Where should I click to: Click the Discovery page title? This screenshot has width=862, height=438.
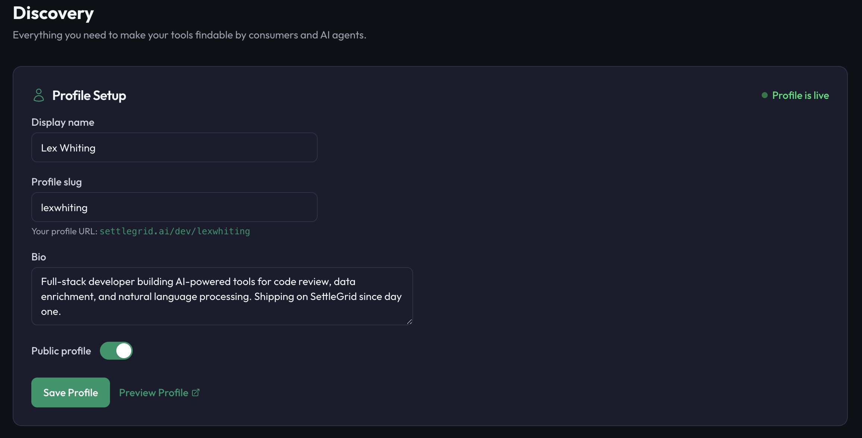click(53, 13)
